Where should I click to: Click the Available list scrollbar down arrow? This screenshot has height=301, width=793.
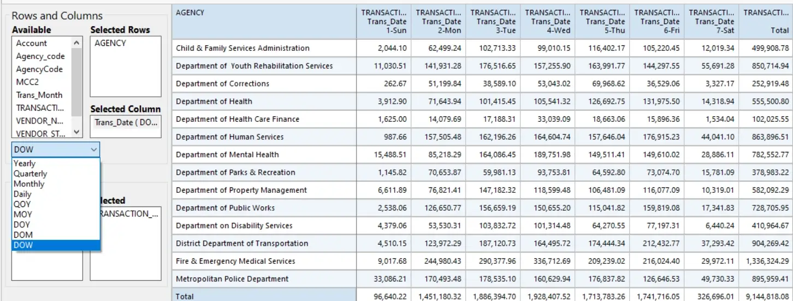[x=77, y=132]
